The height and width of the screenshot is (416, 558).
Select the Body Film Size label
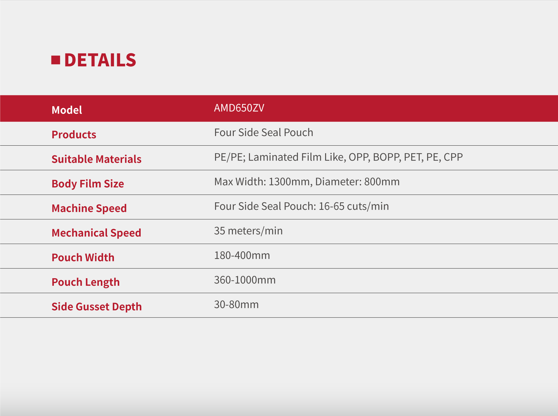click(88, 184)
